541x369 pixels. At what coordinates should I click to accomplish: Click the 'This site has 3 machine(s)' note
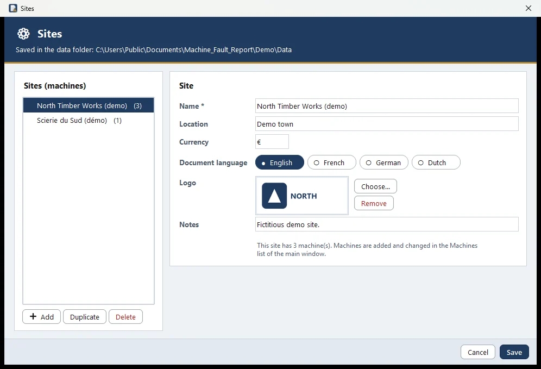(x=367, y=249)
